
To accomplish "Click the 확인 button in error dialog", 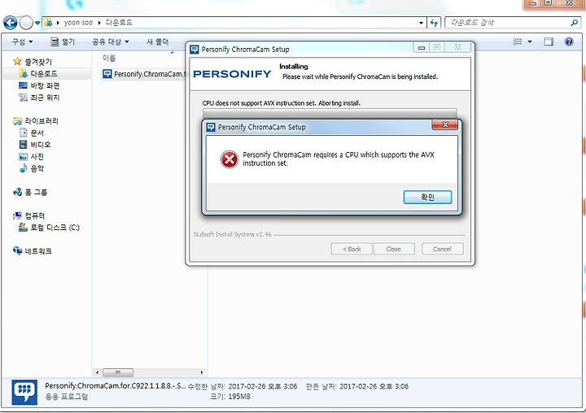I will [427, 198].
